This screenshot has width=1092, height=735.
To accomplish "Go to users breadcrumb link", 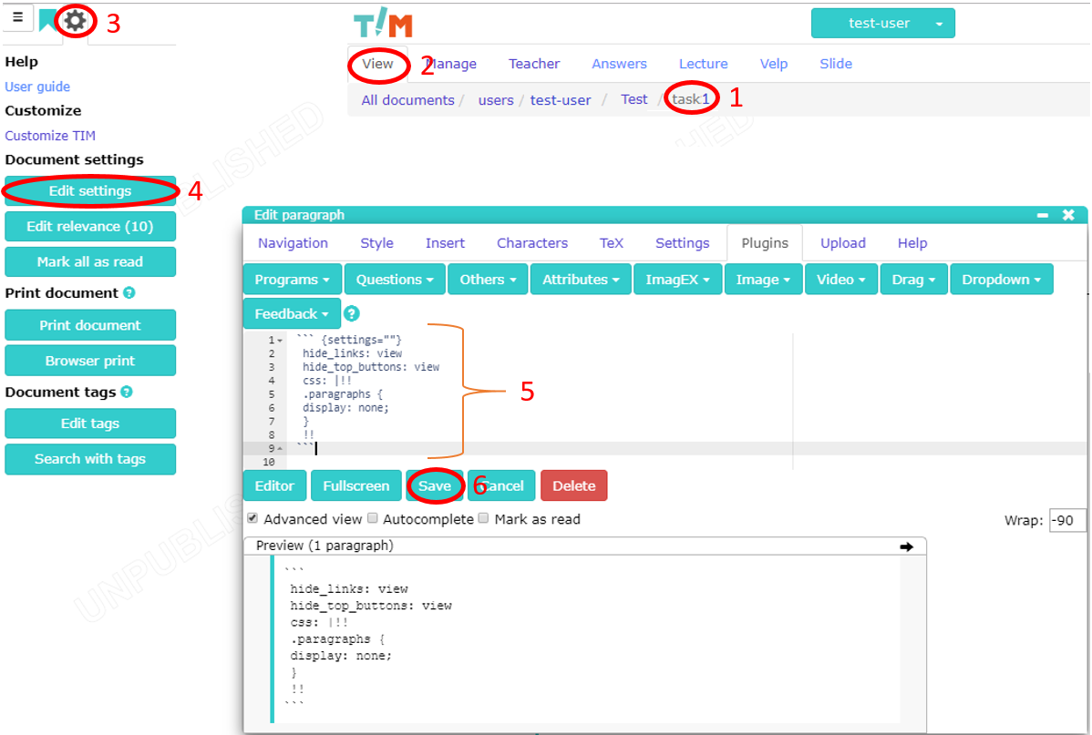I will click(496, 100).
